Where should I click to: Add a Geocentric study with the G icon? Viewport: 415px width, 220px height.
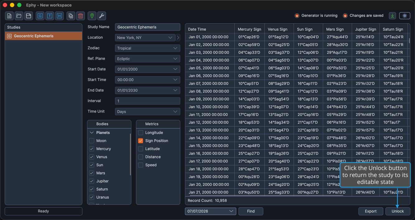tap(40, 16)
